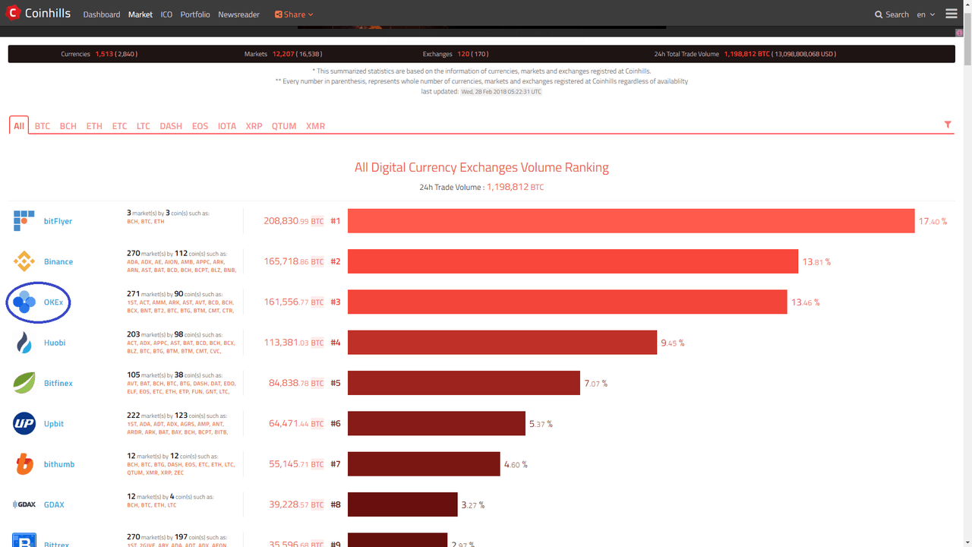
Task: Open the Huobi exchange link
Action: [x=55, y=343]
